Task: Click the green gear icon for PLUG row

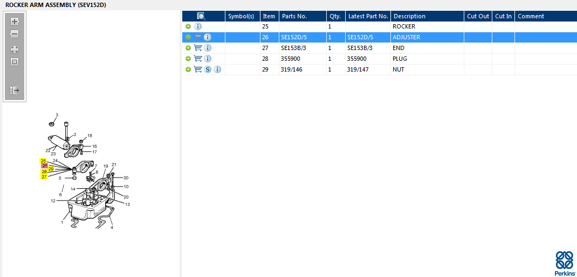Action: [188, 58]
